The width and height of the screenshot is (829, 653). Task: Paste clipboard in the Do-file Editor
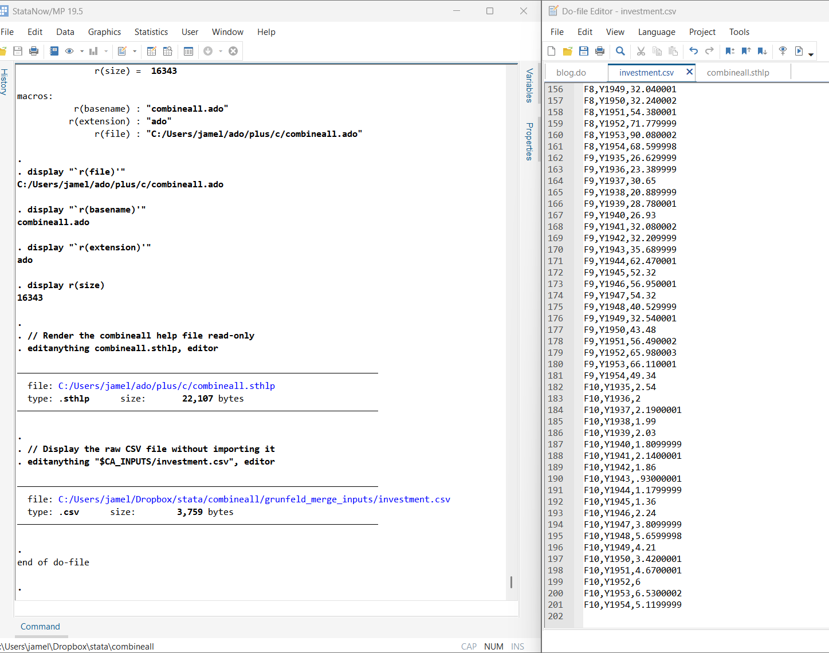click(673, 51)
